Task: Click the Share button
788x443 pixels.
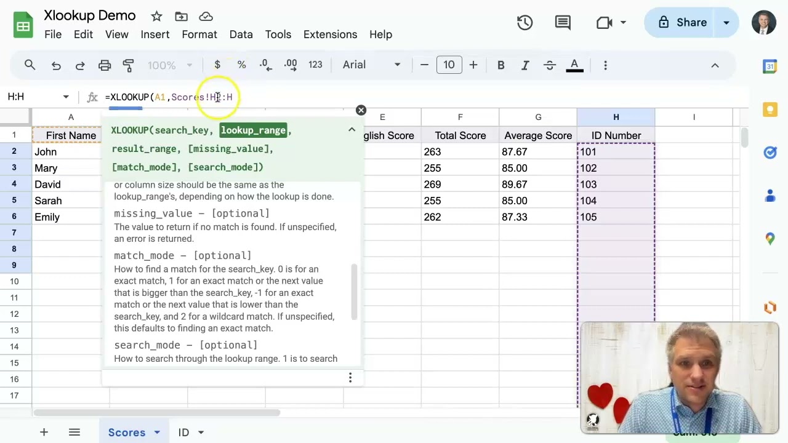Action: click(x=681, y=23)
